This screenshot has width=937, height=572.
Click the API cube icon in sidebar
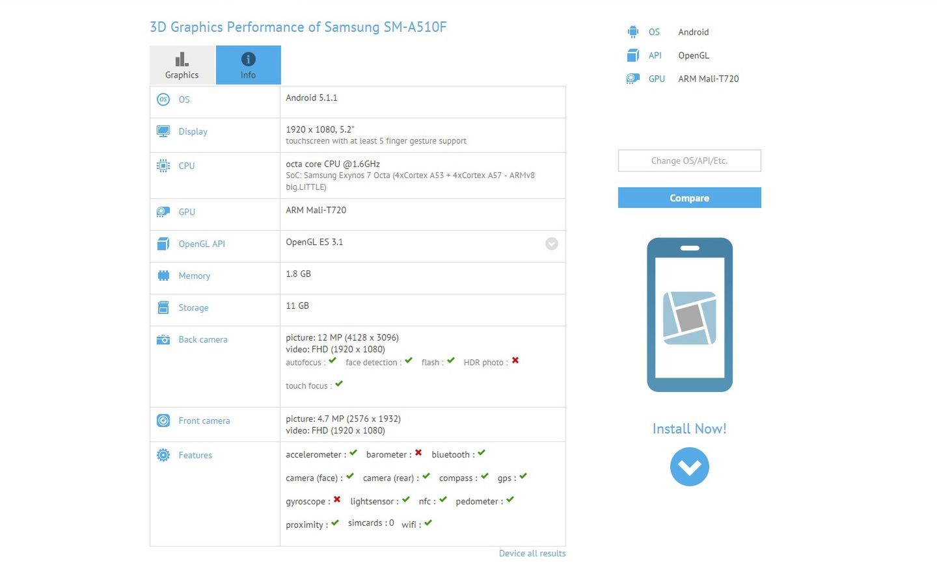tap(633, 55)
